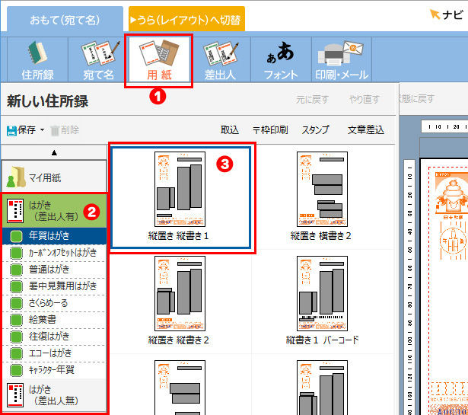Open 取込 import

click(230, 130)
